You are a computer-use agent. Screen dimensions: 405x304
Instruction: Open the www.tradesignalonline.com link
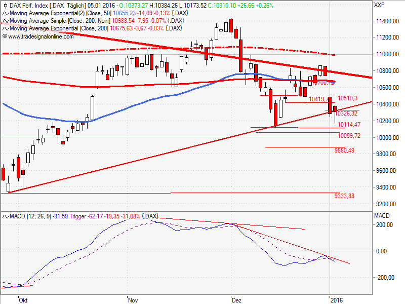tap(40, 36)
